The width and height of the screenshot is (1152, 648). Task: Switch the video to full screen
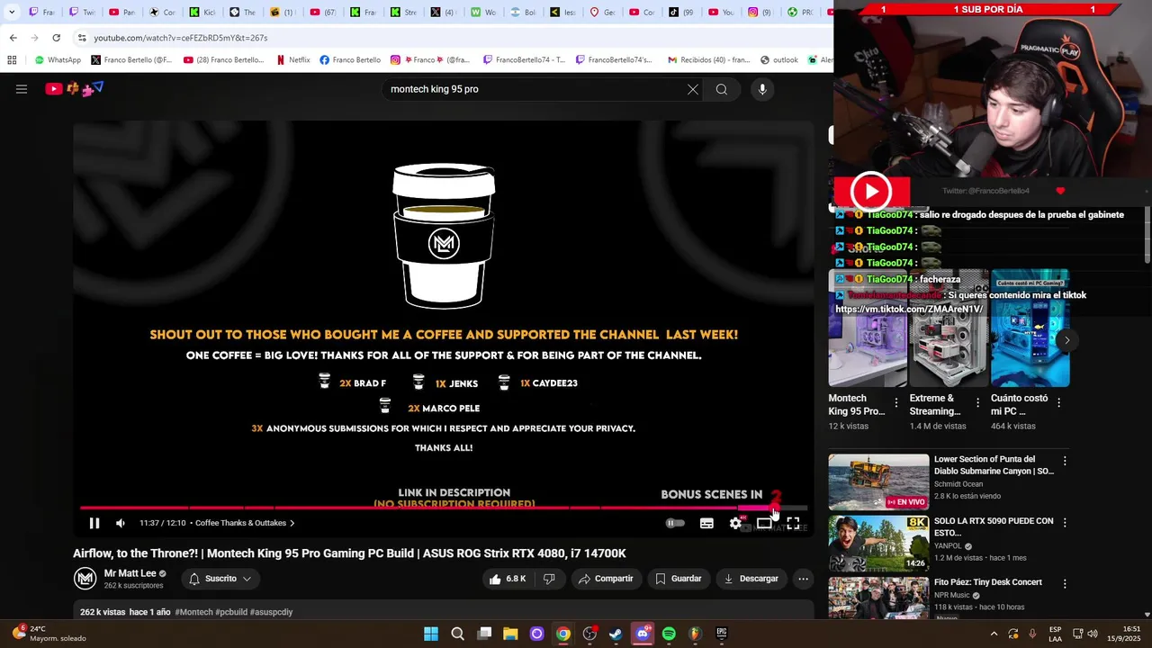[793, 523]
